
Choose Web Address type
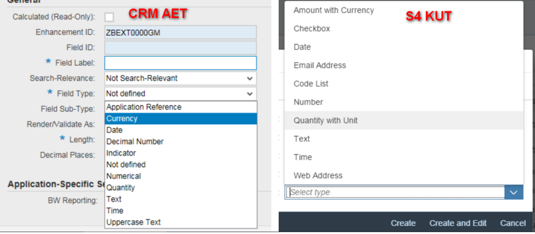(x=404, y=176)
